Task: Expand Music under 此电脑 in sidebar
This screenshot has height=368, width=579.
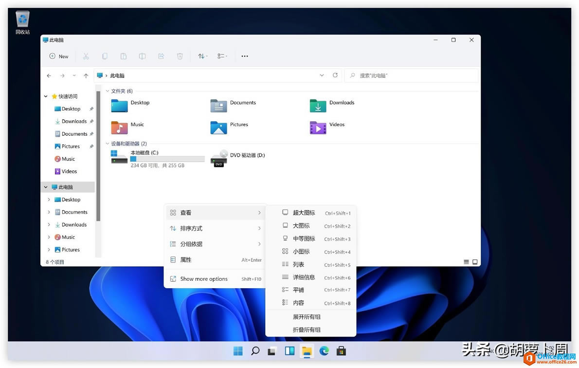Action: pyautogui.click(x=49, y=237)
